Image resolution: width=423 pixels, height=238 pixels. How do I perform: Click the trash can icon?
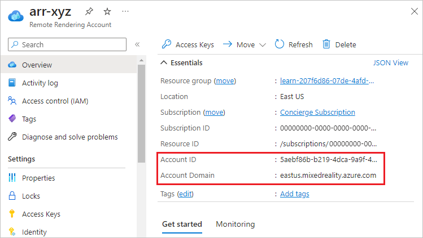click(x=326, y=44)
